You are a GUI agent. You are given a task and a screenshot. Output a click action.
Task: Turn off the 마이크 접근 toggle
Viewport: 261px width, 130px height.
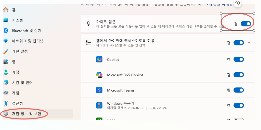[246, 24]
